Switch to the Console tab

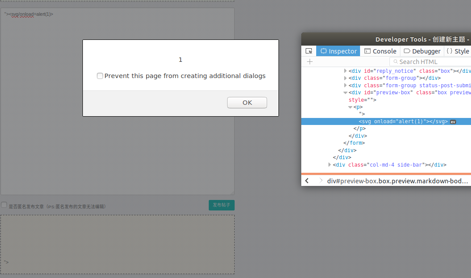pyautogui.click(x=380, y=51)
